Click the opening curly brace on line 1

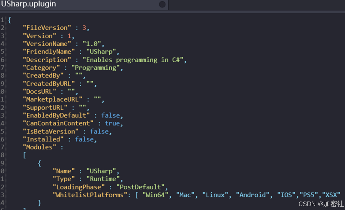(10, 20)
